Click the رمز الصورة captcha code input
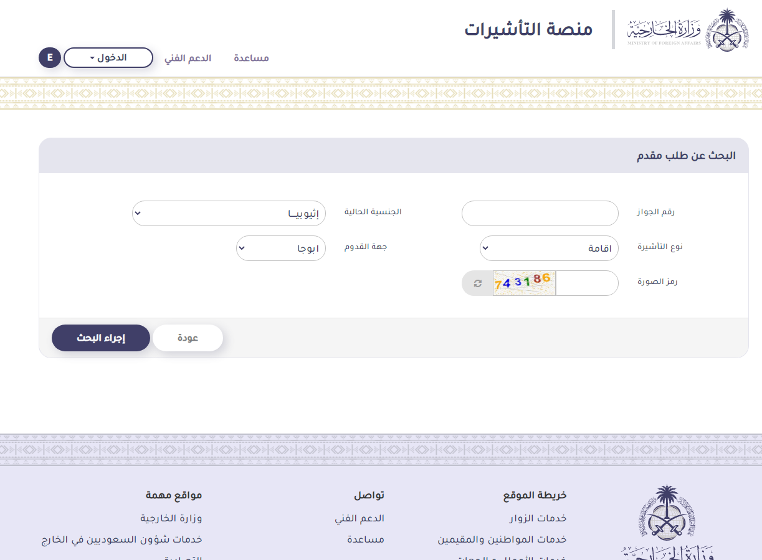Viewport: 762px width, 560px height. pos(586,283)
